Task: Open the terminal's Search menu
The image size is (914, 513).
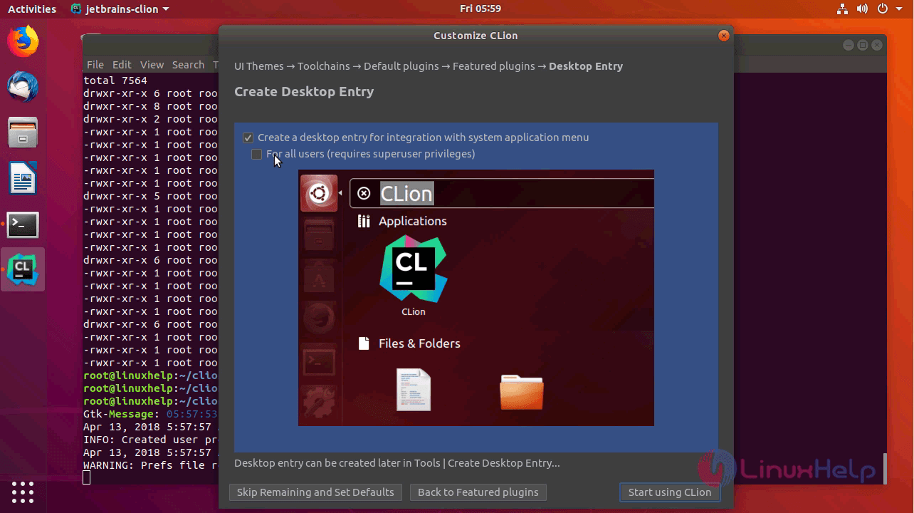Action: tap(188, 64)
